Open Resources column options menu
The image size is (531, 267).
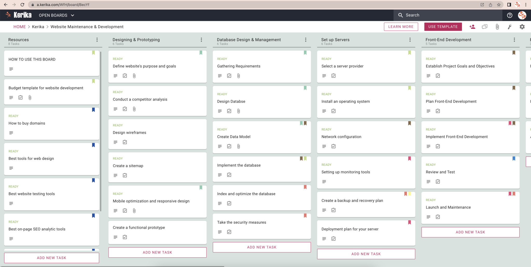click(97, 40)
